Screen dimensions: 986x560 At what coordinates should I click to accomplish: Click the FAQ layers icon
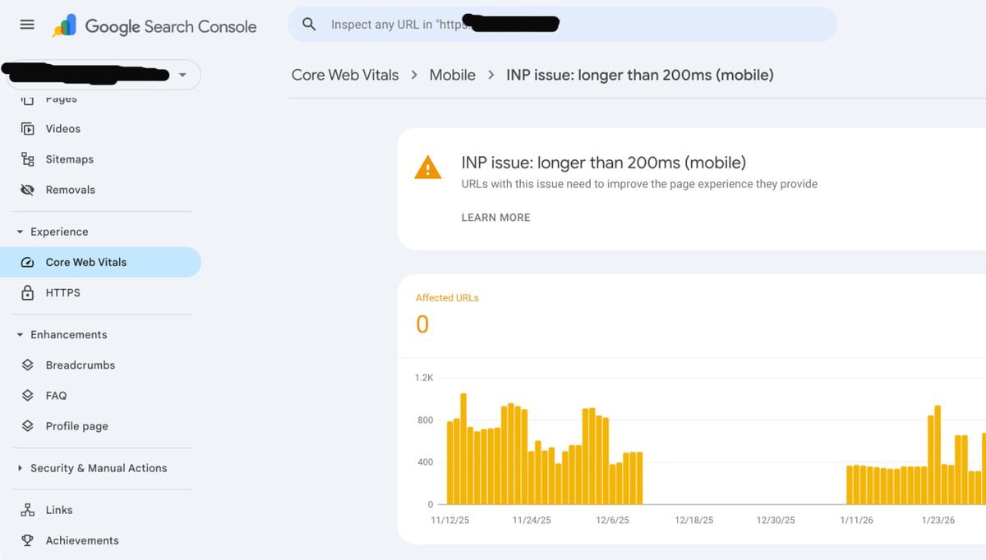coord(27,396)
